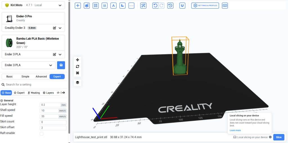Image resolution: width=288 pixels, height=143 pixels.
Task: Select the rotate tool beside the viewport
Action: click(78, 66)
